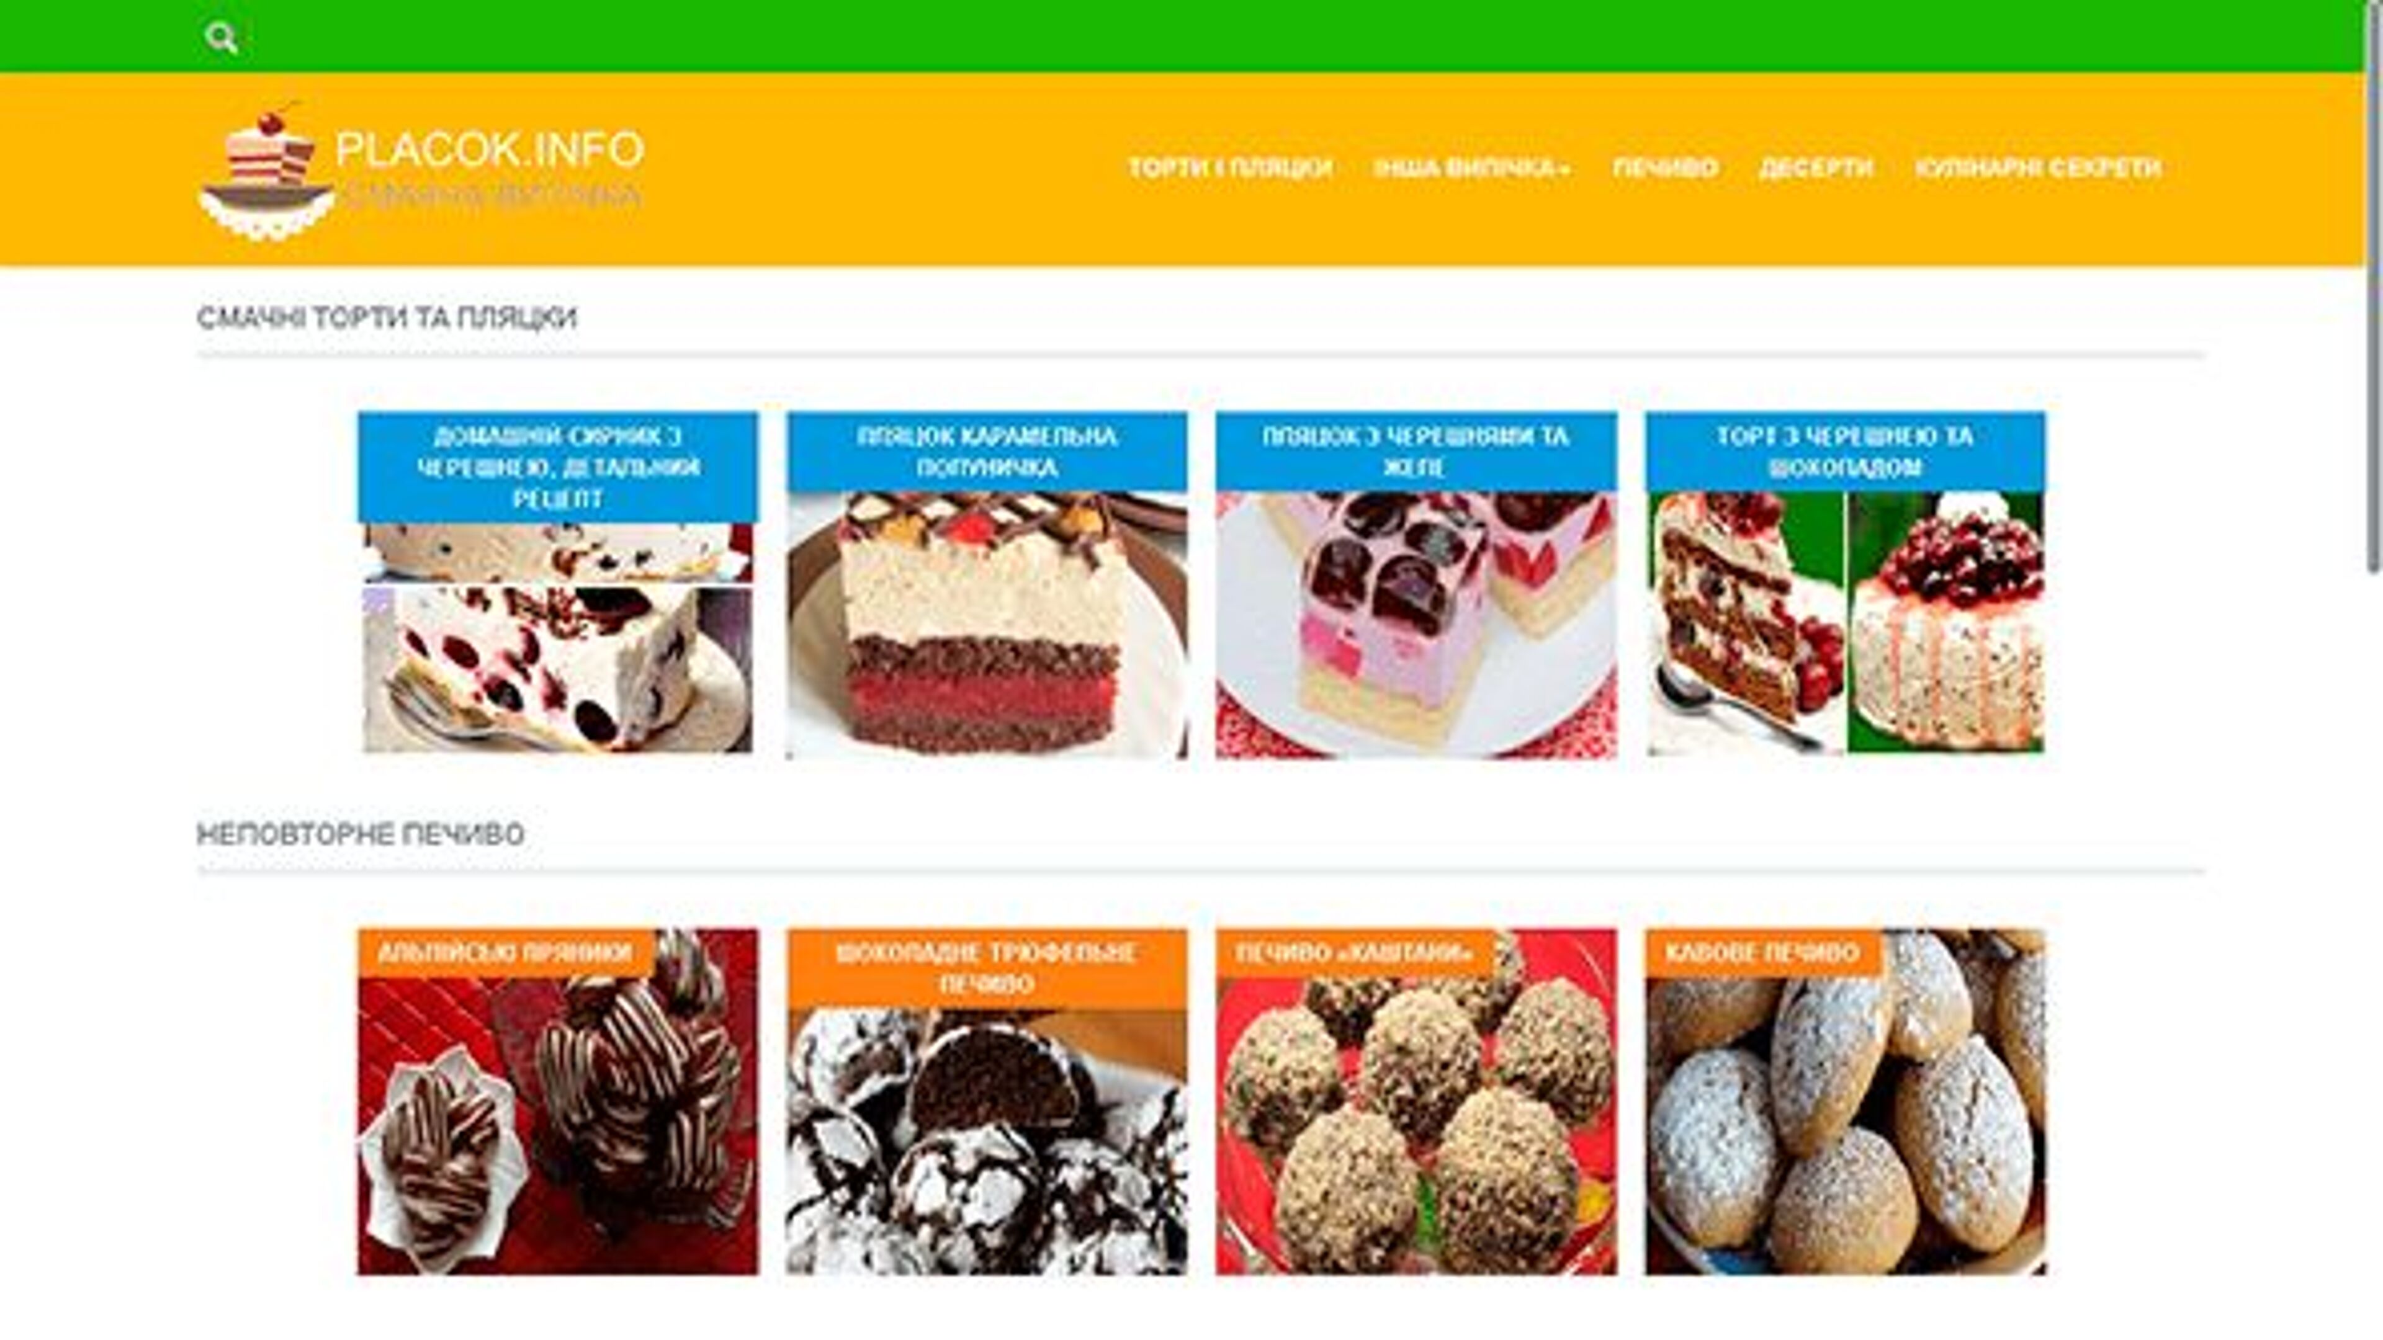This screenshot has height=1340, width=2383.
Task: Open the Десерти menu item
Action: [x=1816, y=168]
